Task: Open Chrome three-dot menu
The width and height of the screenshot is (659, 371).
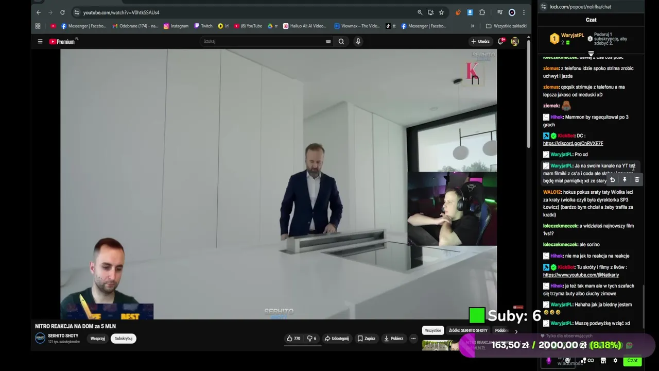Action: [524, 12]
